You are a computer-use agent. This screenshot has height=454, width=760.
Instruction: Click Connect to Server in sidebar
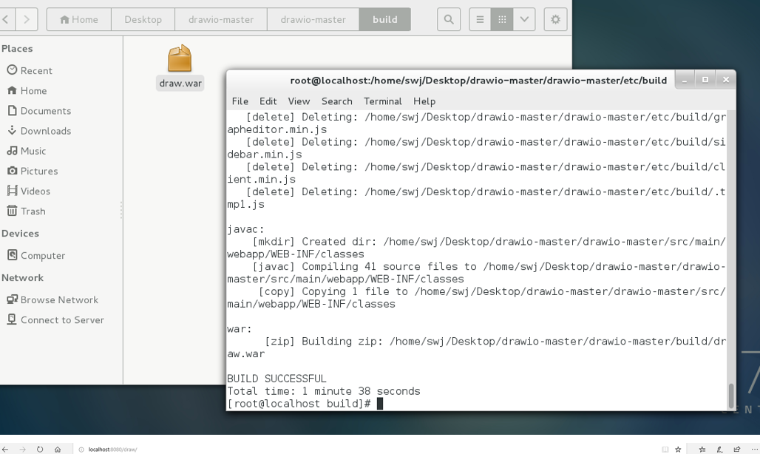click(55, 319)
